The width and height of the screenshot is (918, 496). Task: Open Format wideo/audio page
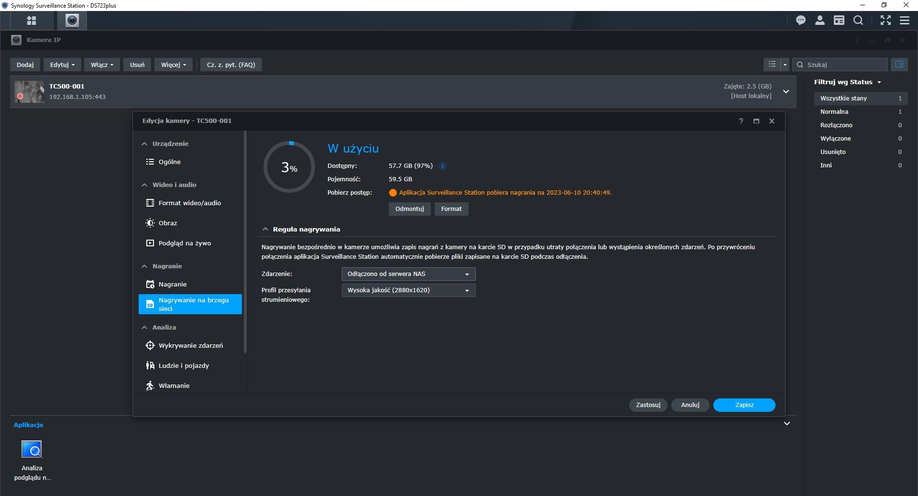coord(190,203)
